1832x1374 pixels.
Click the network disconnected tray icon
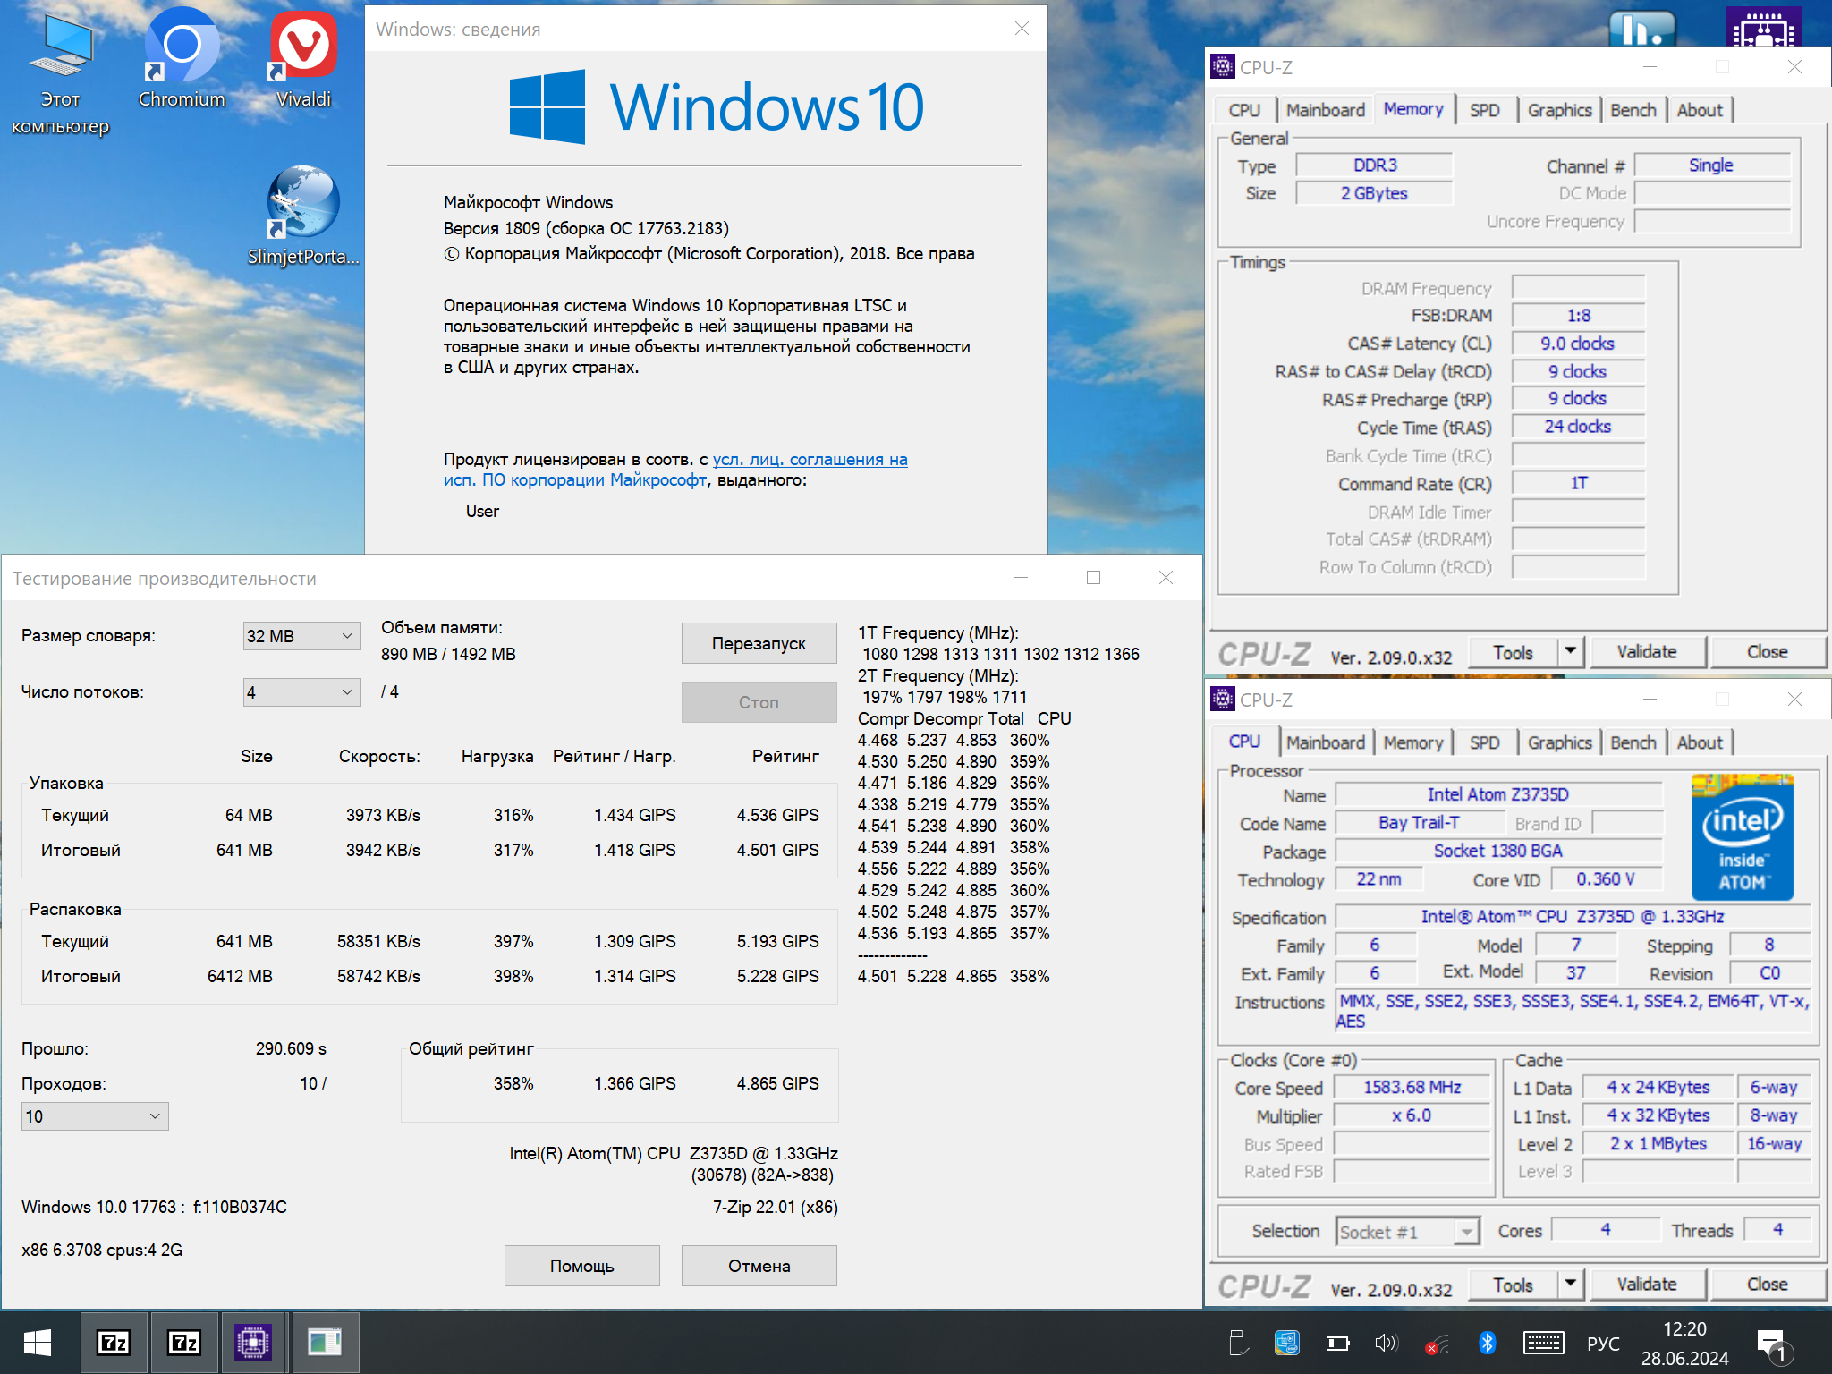coord(1437,1344)
